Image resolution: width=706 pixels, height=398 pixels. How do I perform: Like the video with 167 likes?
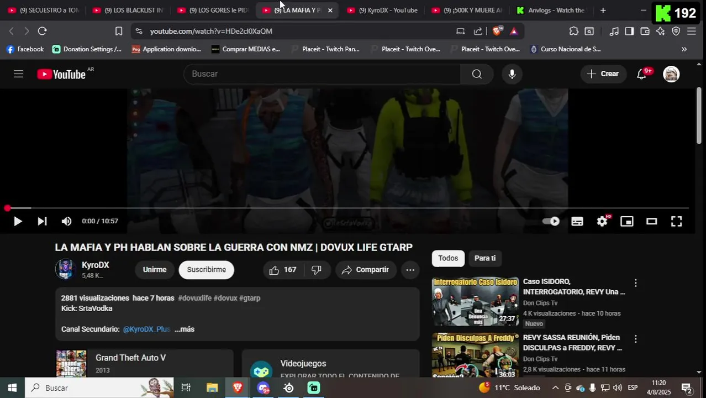(x=283, y=270)
